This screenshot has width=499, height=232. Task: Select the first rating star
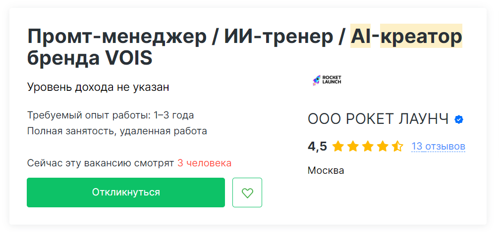337,147
